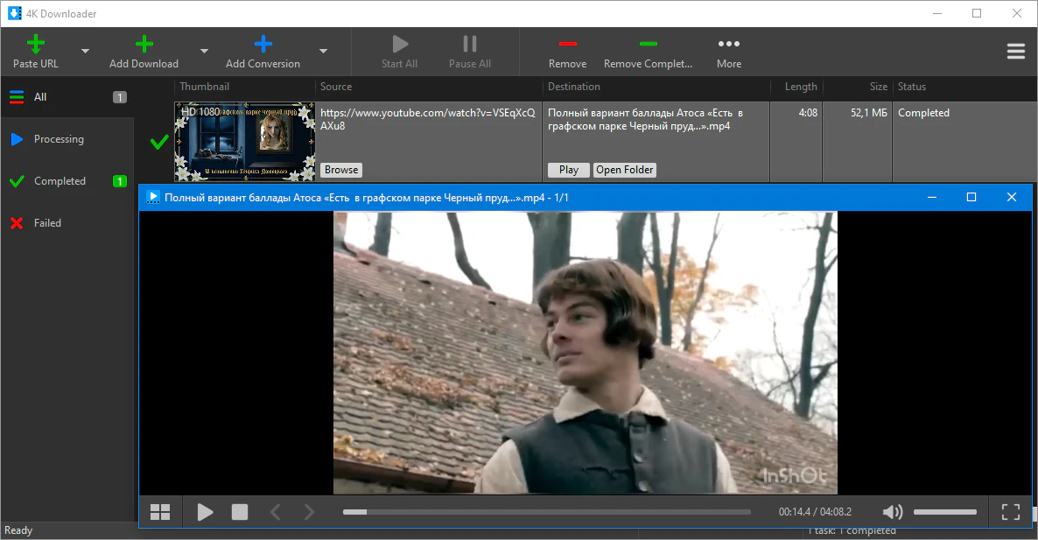
Task: Click the Add Download toolbar button
Action: (144, 53)
